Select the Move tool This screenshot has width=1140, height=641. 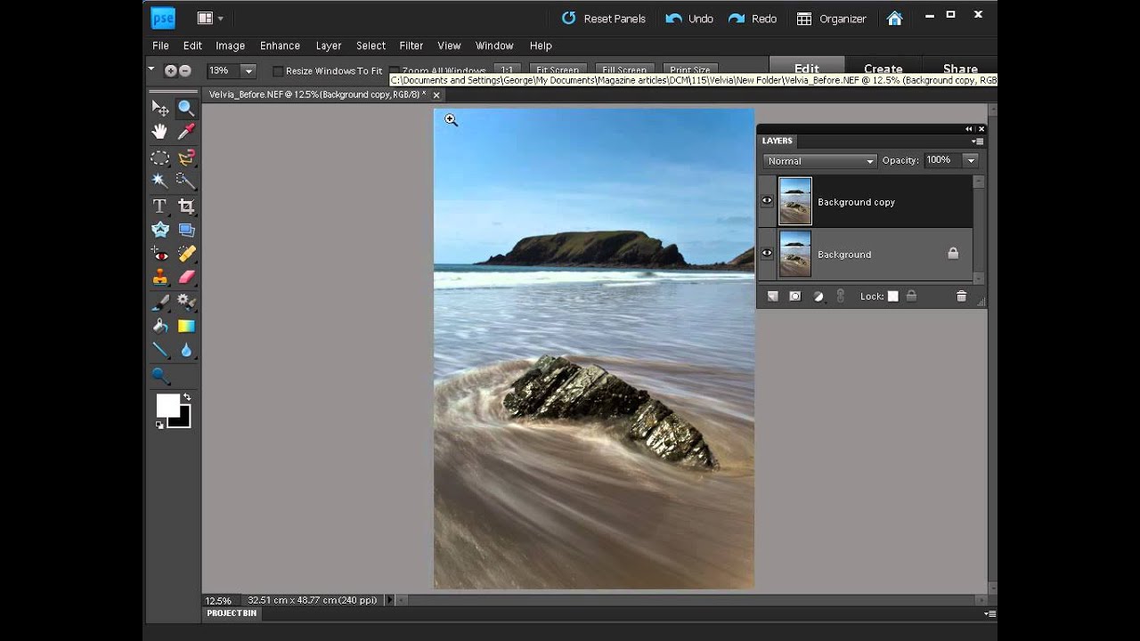(x=159, y=108)
